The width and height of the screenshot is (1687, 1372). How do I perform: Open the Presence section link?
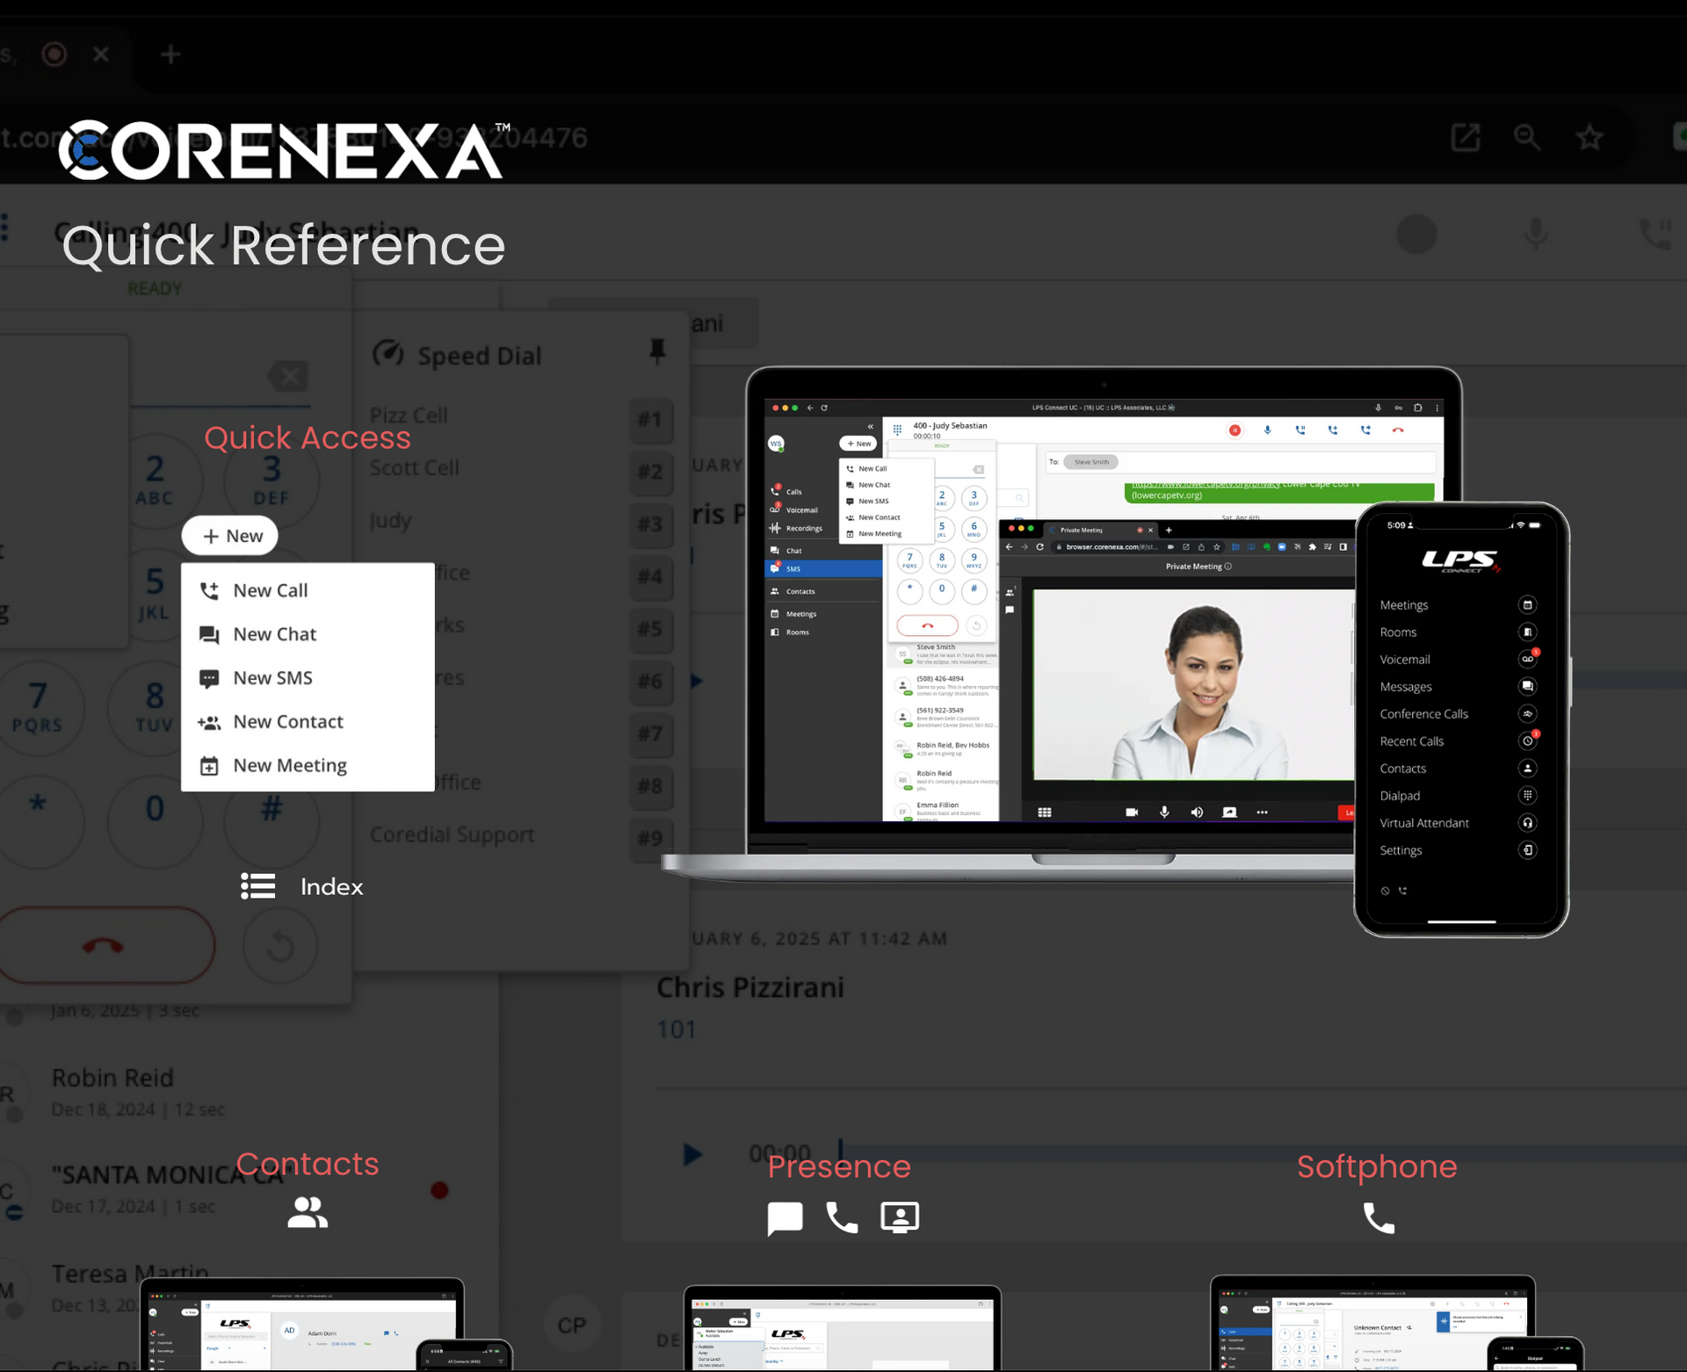point(839,1166)
